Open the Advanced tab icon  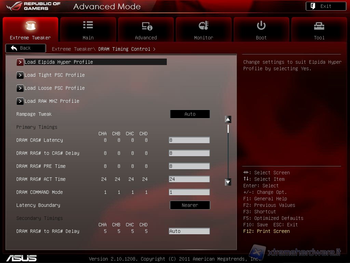coord(146,26)
